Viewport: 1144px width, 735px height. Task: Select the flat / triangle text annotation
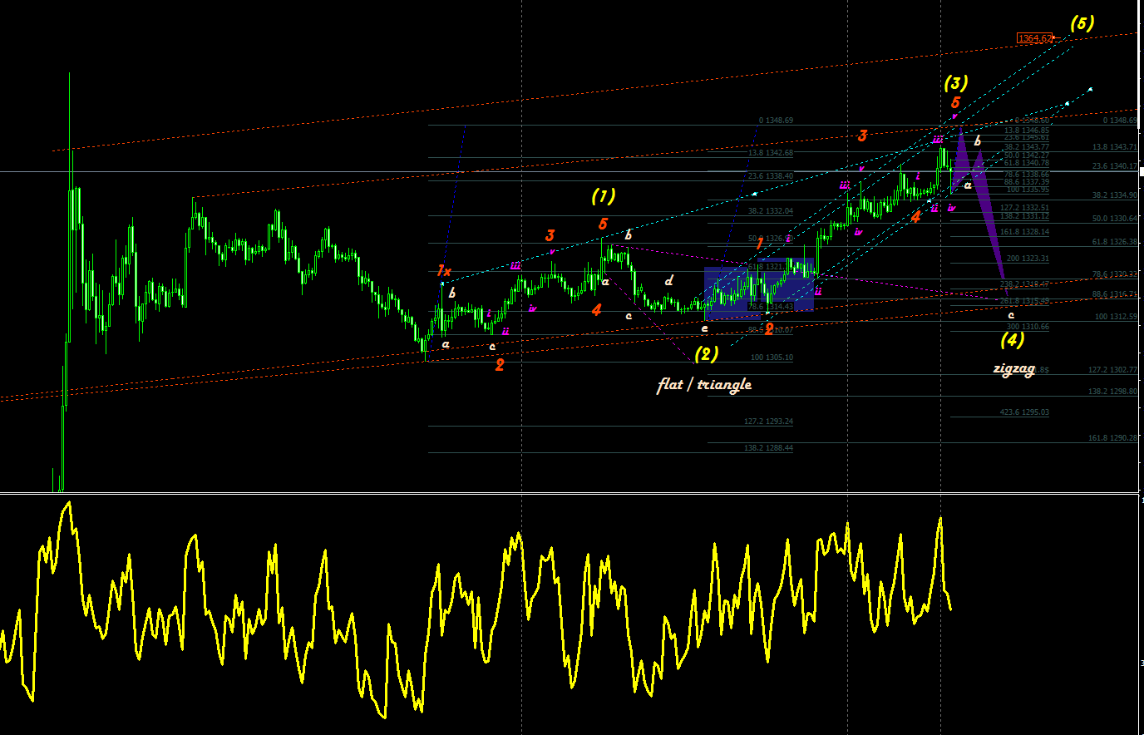tap(704, 384)
